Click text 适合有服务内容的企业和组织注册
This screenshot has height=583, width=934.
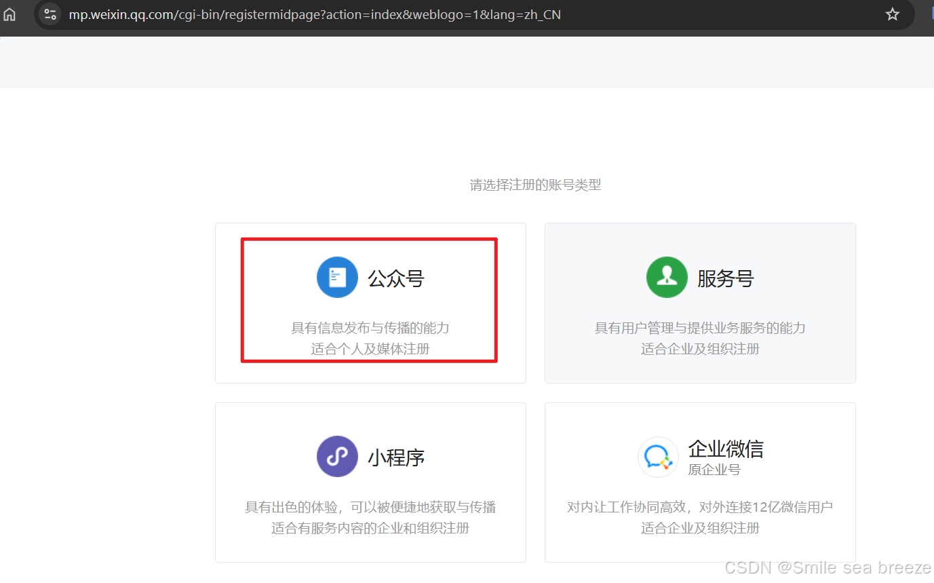pyautogui.click(x=370, y=528)
